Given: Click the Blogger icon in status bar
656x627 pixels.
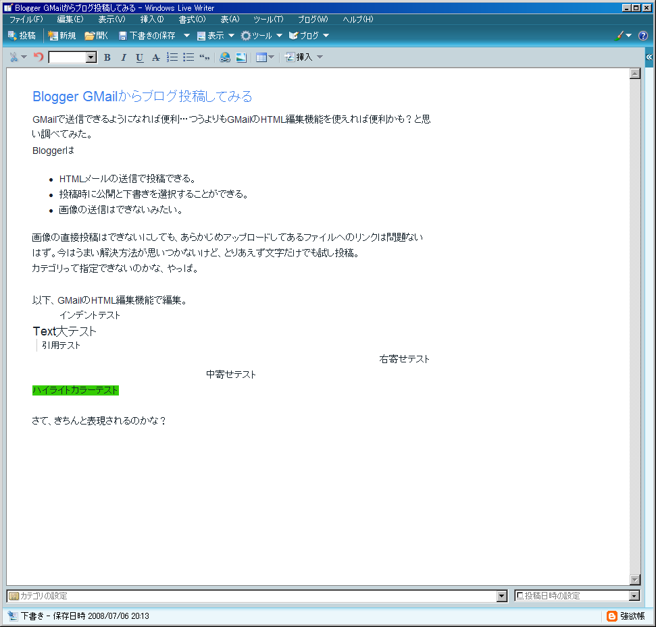Looking at the screenshot, I should (611, 616).
